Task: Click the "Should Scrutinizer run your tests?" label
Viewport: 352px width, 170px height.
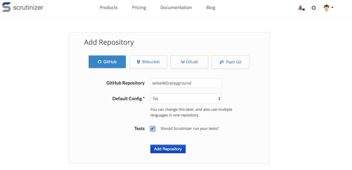Action: coord(189,129)
